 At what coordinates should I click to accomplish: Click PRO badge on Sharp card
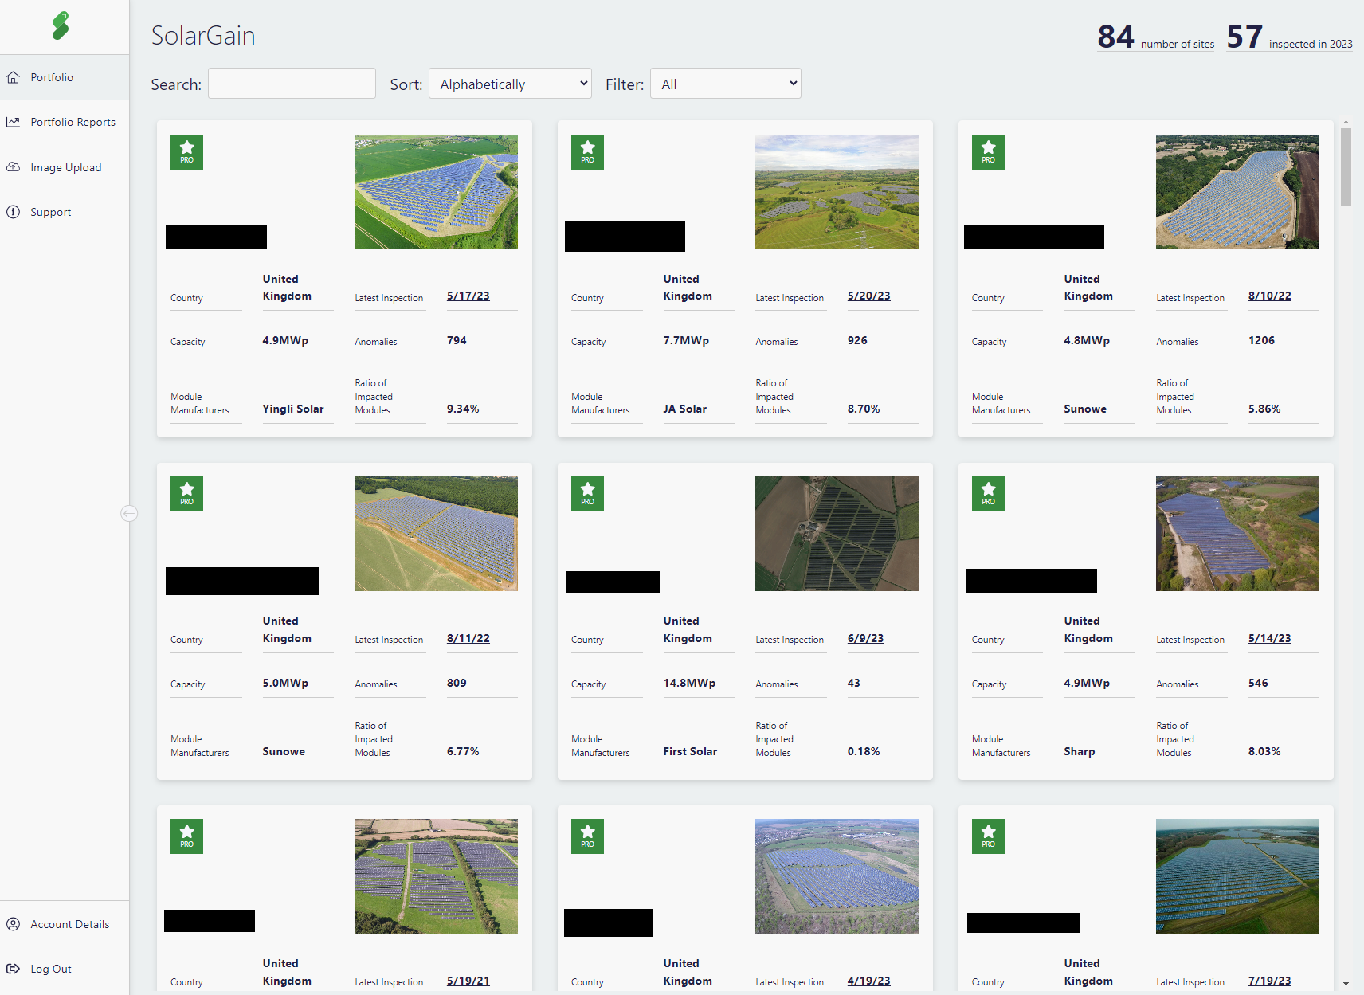tap(988, 494)
